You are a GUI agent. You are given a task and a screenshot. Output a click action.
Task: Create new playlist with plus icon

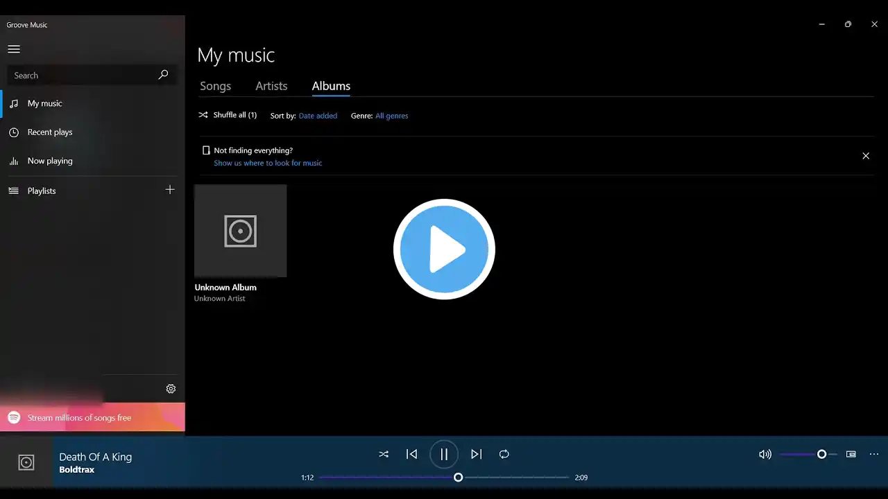click(170, 190)
